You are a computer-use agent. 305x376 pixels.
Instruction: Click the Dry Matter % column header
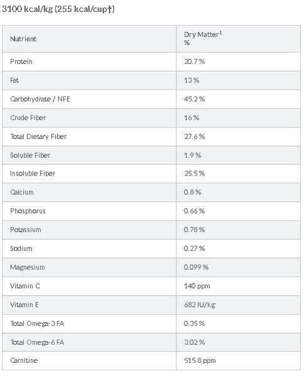click(x=203, y=38)
